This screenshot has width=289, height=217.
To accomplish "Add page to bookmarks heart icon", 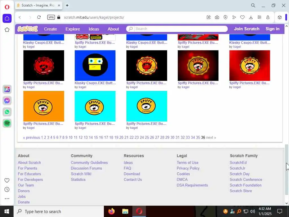I will point(242,17).
